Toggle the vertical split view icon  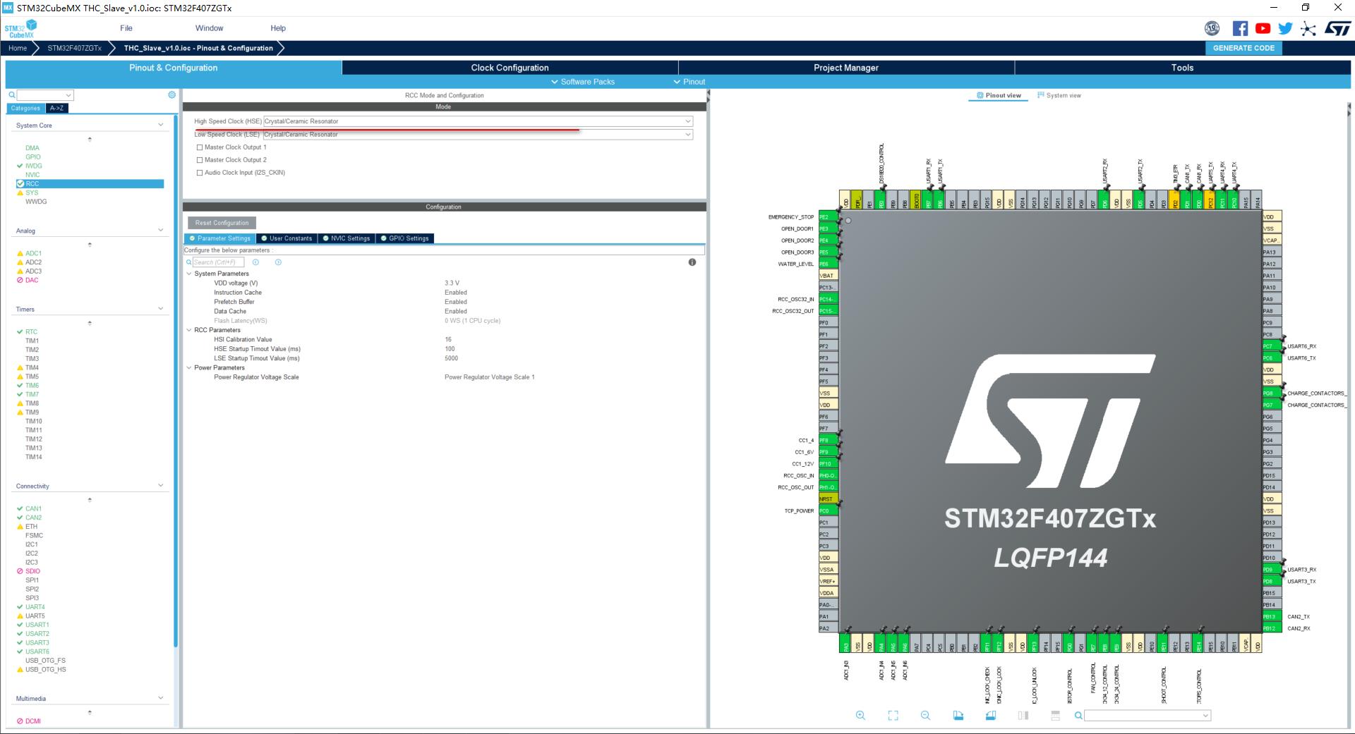(x=1023, y=715)
